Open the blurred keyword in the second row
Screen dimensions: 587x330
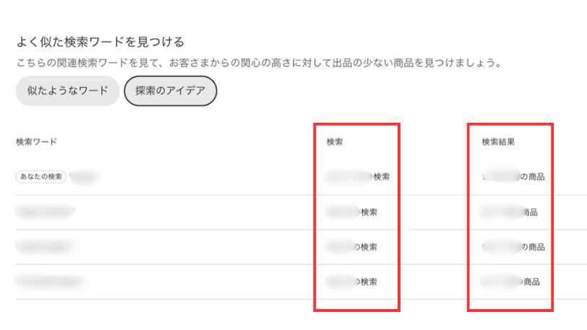45,212
